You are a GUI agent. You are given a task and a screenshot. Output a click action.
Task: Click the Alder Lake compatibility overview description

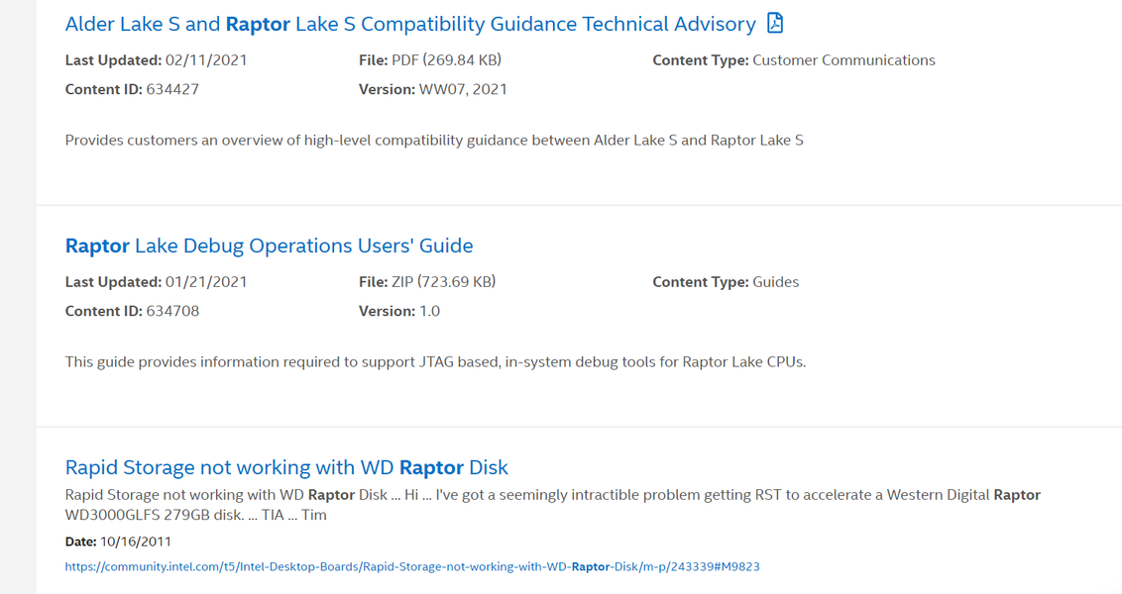(434, 141)
